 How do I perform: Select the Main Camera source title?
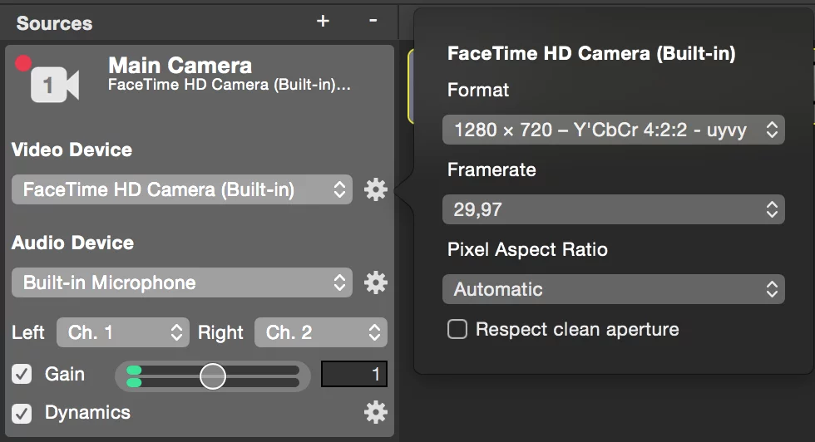click(x=180, y=66)
